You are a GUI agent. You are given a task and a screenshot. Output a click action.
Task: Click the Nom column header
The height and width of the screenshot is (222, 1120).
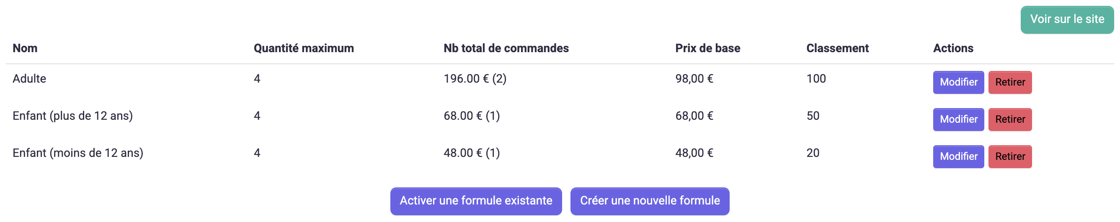25,48
